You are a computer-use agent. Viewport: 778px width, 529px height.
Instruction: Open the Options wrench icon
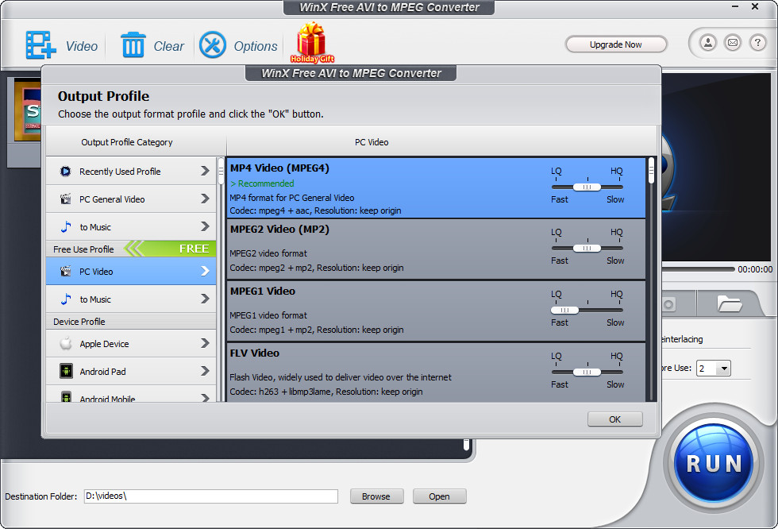(213, 45)
